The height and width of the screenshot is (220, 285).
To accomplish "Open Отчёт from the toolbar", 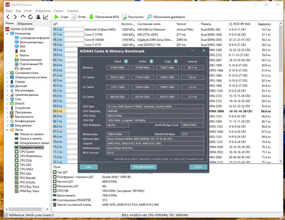I will 79,17.
